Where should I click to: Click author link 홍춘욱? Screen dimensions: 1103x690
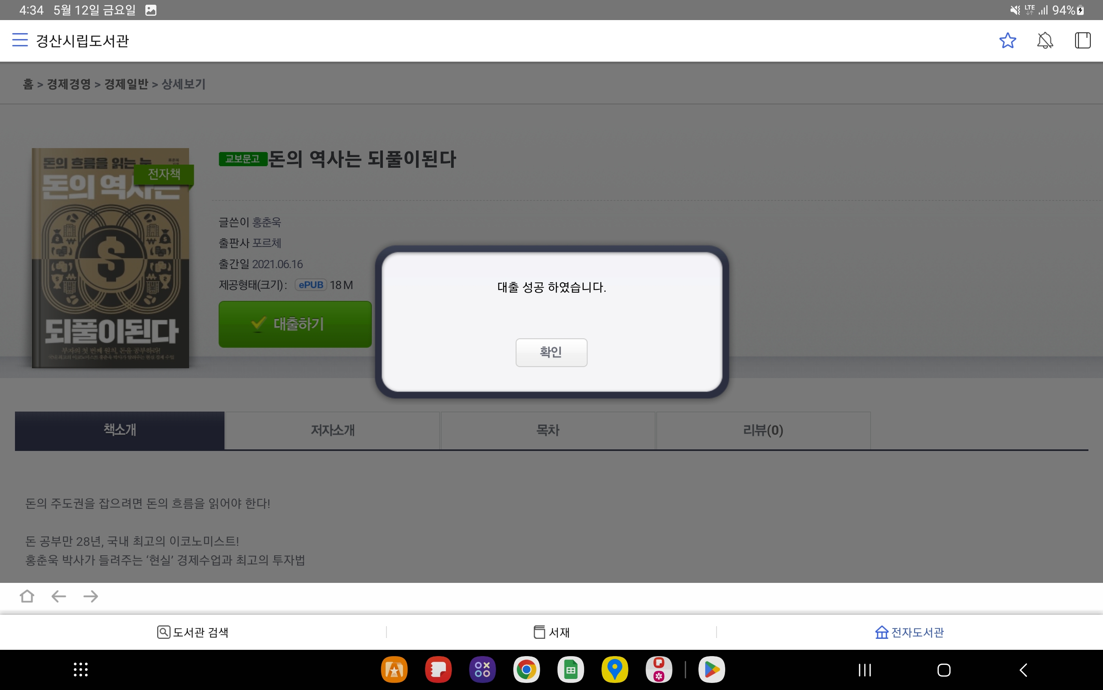(267, 222)
